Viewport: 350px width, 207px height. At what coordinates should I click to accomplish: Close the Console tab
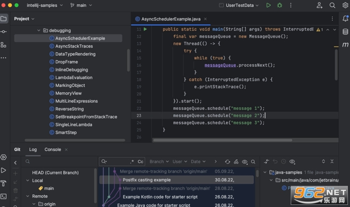point(66,150)
